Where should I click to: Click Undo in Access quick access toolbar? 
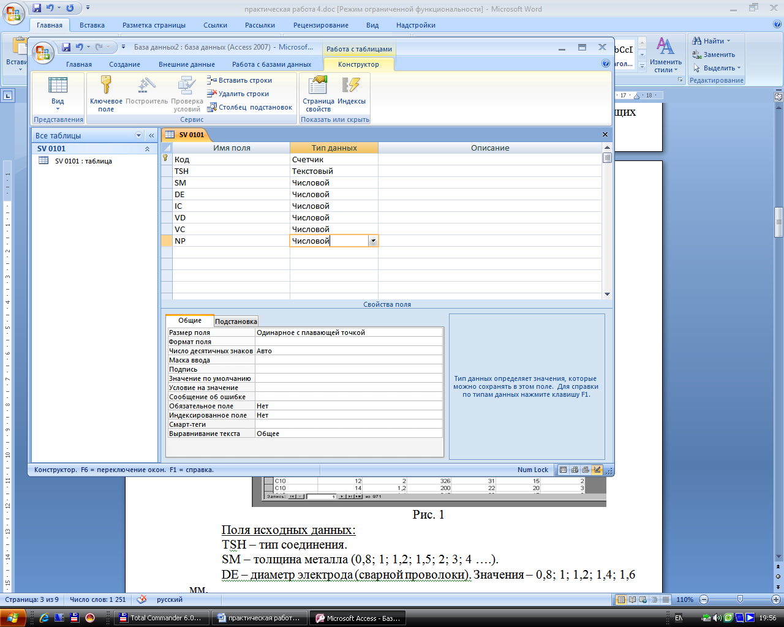pos(80,47)
